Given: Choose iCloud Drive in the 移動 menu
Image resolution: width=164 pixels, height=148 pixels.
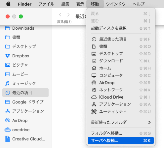Looking at the screenshot, I should pyautogui.click(x=121, y=97).
